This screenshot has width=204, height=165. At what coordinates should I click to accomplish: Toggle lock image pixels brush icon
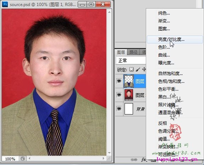click(x=138, y=69)
